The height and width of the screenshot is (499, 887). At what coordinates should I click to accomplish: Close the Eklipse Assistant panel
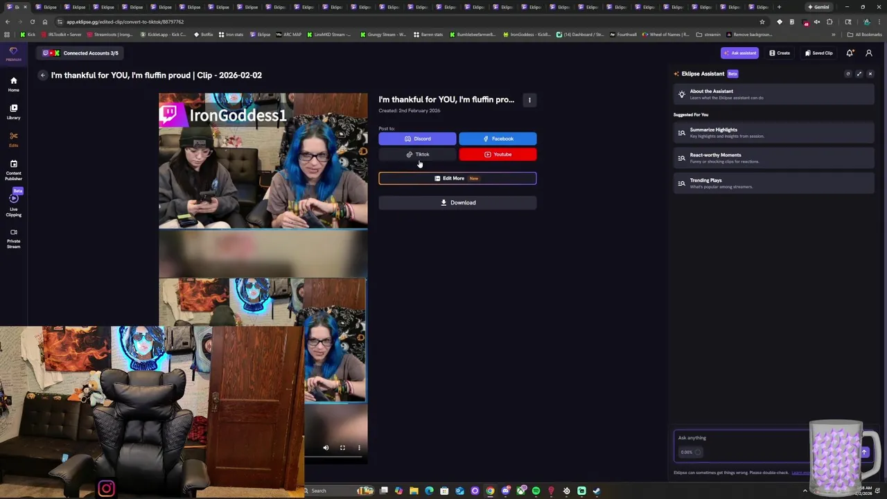coord(870,73)
